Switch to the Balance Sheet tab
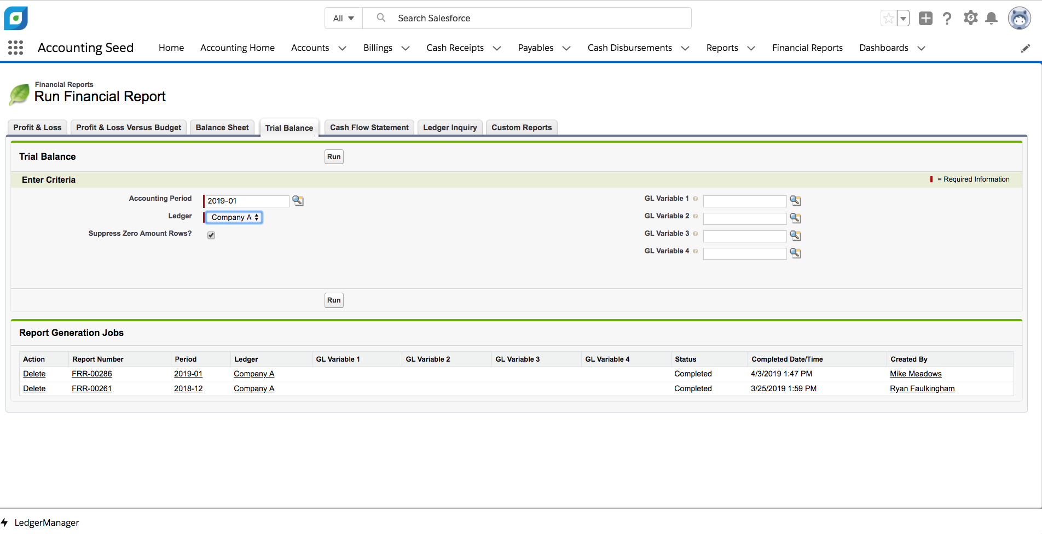Image resolution: width=1042 pixels, height=534 pixels. pos(222,127)
